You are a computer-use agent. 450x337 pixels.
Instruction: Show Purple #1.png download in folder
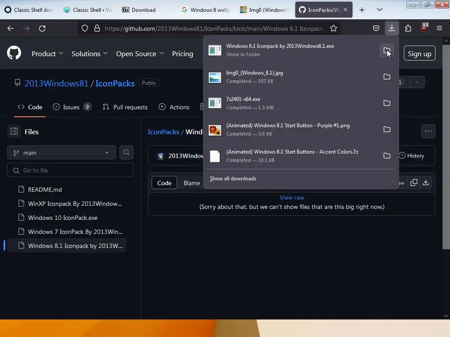(x=387, y=129)
